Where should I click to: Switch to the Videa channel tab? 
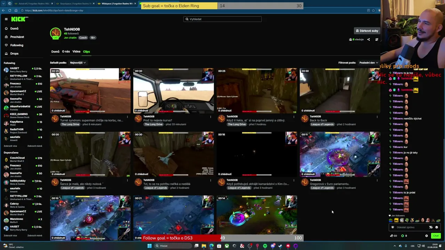click(x=76, y=52)
